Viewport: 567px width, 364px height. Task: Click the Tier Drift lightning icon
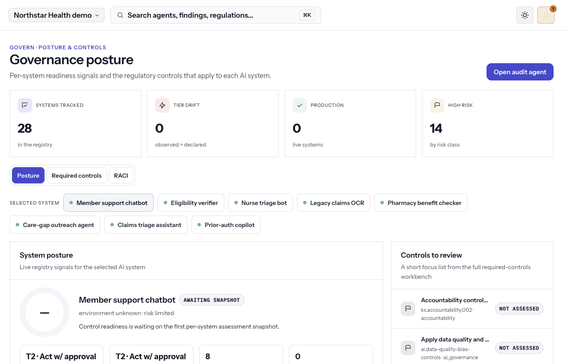pos(162,105)
